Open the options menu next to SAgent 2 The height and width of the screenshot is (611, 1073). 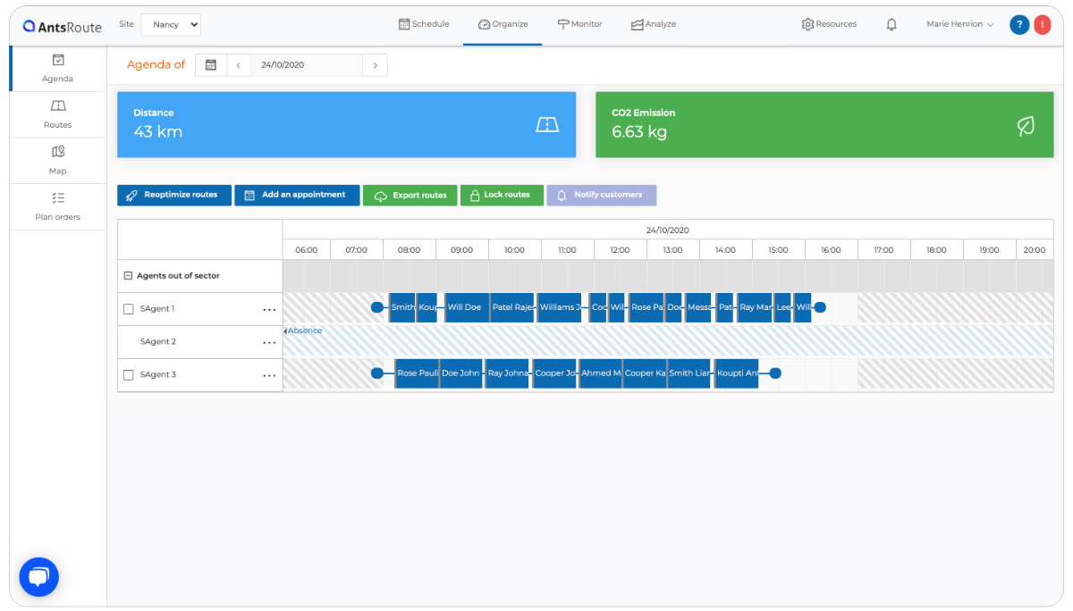tap(269, 341)
